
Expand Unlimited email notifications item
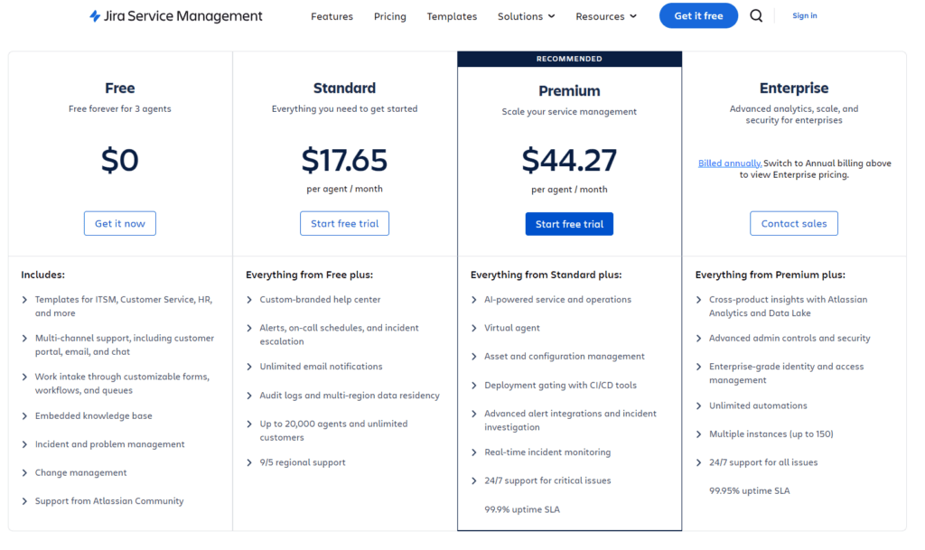point(314,367)
